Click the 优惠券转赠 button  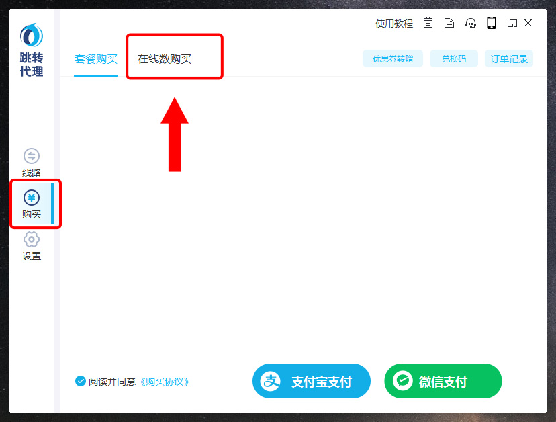pos(393,58)
